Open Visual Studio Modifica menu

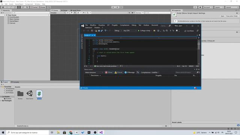(x=93, y=25)
